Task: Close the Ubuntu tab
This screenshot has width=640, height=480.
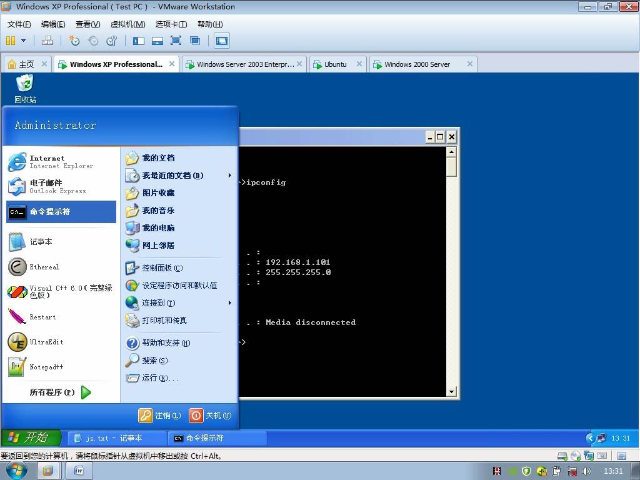Action: pos(359,64)
